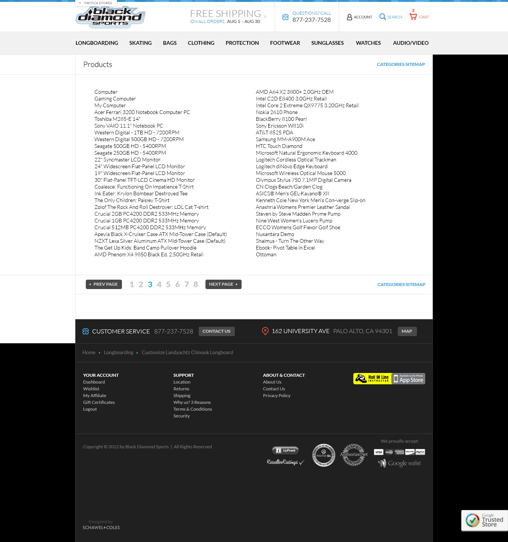Open Categories Sitemap link at top
The height and width of the screenshot is (542, 508).
point(401,64)
